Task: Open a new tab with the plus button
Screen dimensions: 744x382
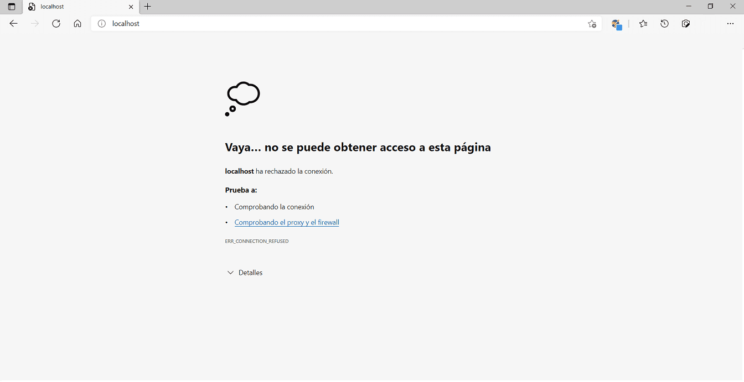Action: click(x=147, y=6)
